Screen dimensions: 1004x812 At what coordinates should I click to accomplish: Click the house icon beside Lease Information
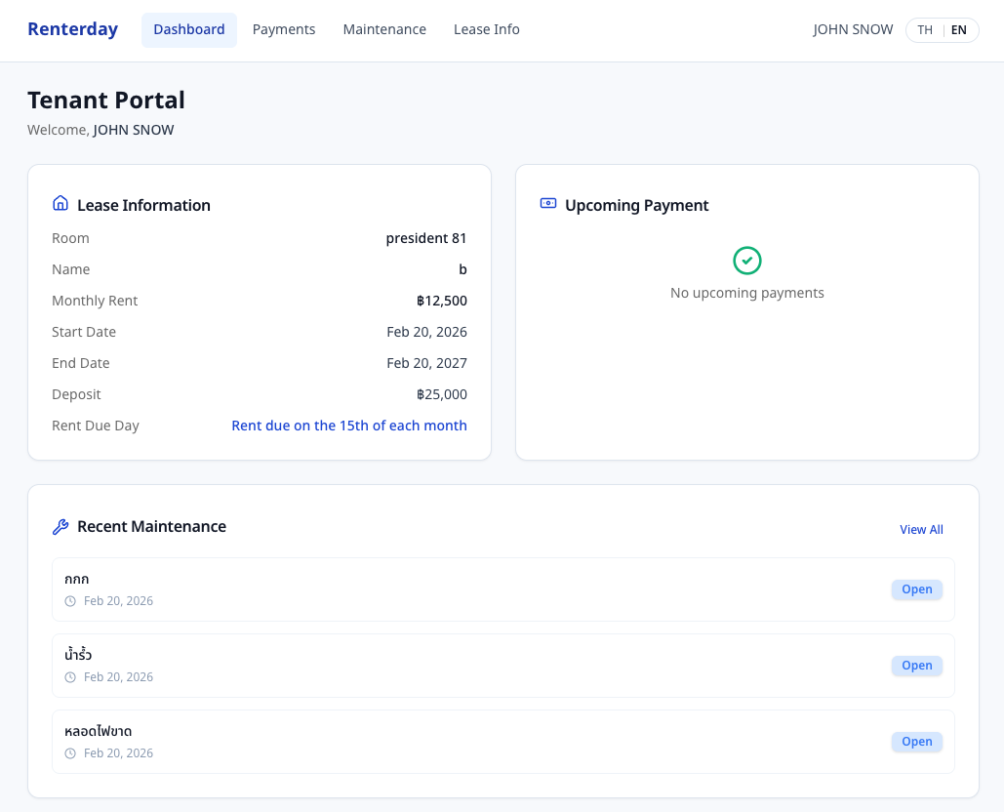tap(60, 204)
